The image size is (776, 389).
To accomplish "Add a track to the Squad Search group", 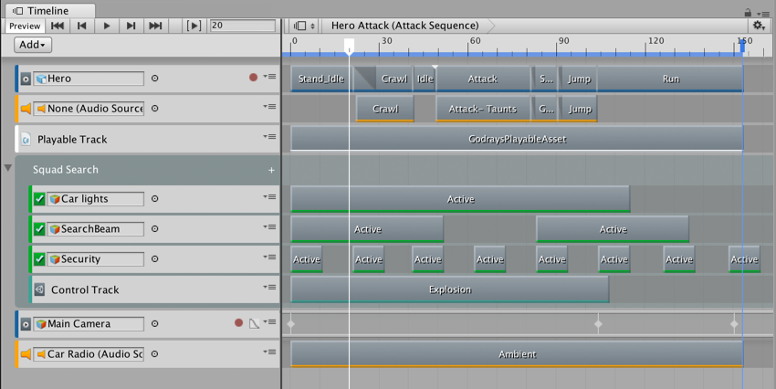I will click(271, 170).
